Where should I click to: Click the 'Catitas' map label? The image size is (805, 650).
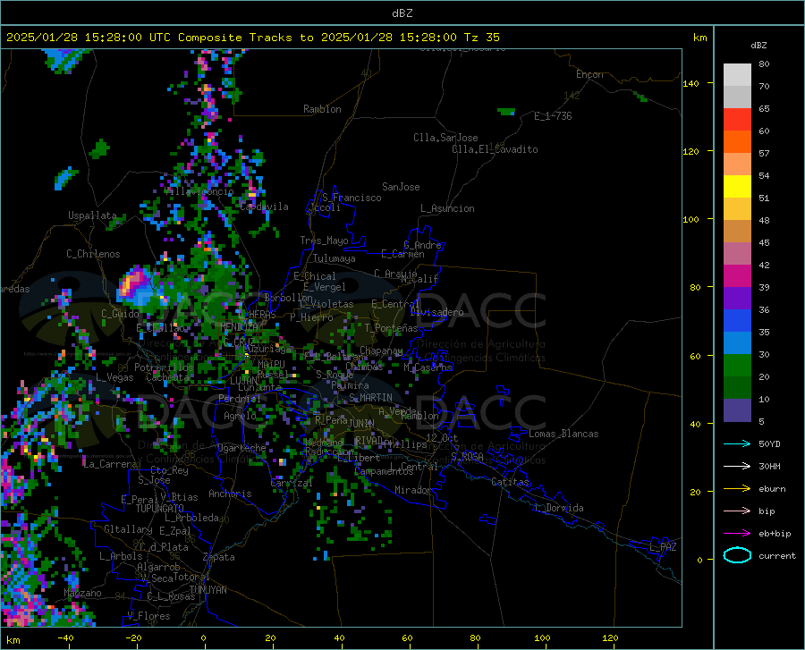511,482
